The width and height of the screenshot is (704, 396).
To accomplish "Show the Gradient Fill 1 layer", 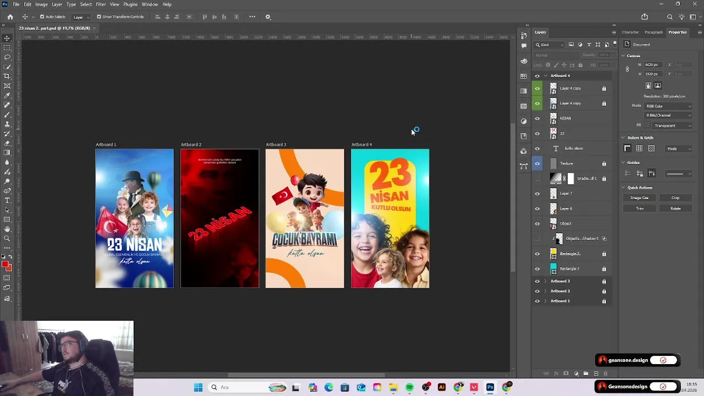I will (537, 178).
